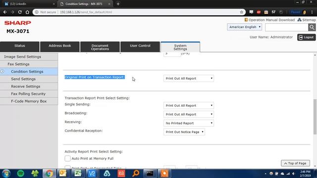Open blue triangle app in taskbar

tap(106, 174)
